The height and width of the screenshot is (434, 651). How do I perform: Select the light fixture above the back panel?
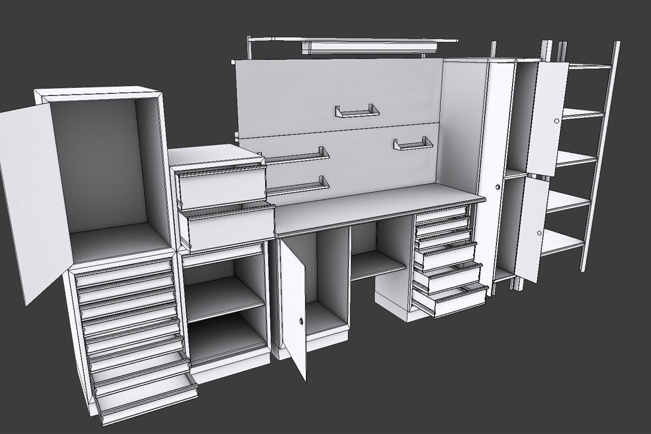[369, 48]
